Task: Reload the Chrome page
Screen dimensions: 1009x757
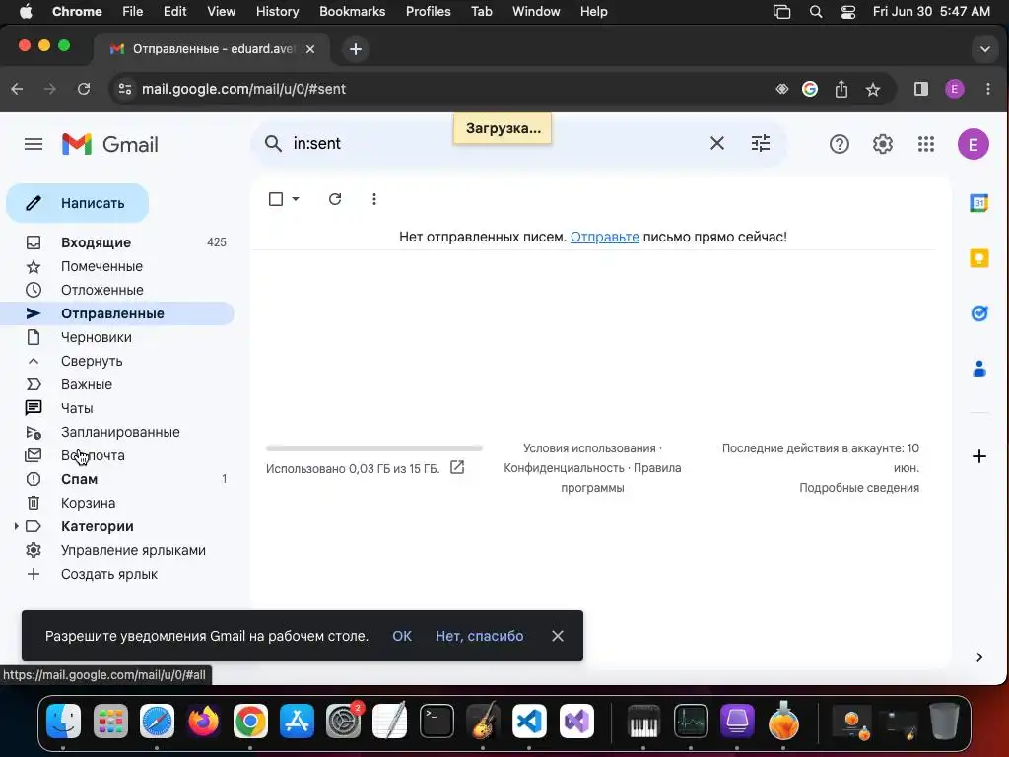Action: 84,89
